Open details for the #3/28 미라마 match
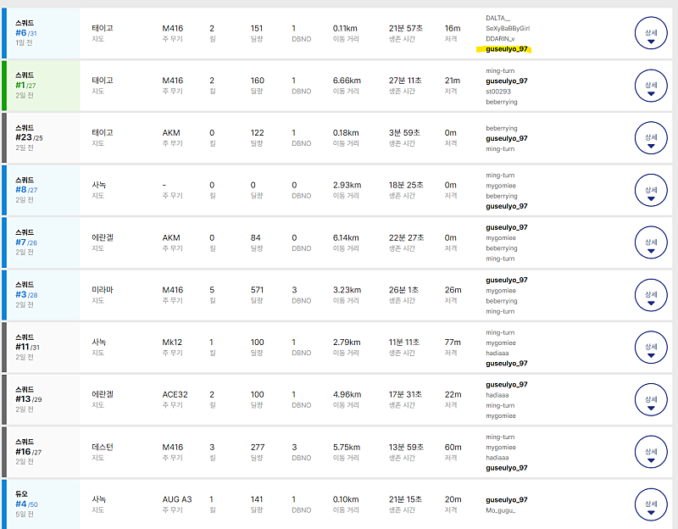 (651, 294)
